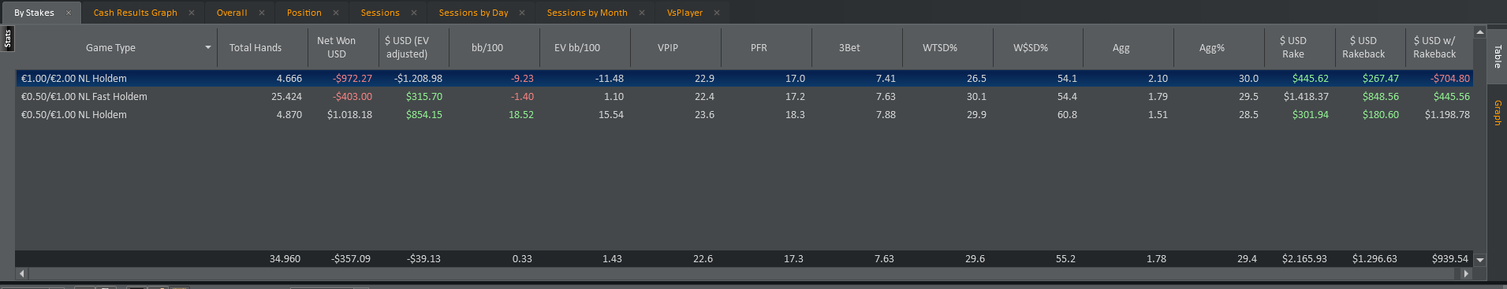
Task: Close the Position tab
Action: point(336,13)
